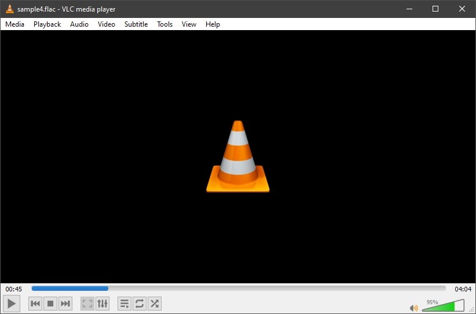Skip to the next track
The width and height of the screenshot is (476, 314).
(65, 303)
